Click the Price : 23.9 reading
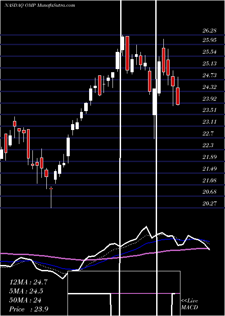The image size is (225, 316). (28, 309)
